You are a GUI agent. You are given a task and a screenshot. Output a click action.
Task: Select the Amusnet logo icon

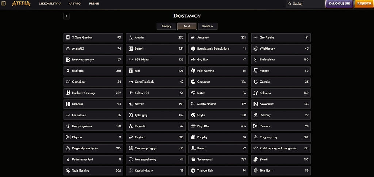[193, 38]
